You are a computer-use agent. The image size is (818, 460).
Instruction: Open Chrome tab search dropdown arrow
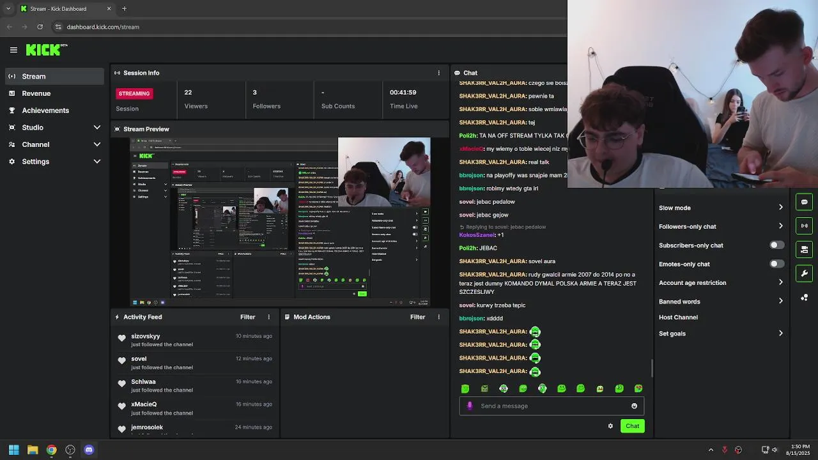point(8,9)
